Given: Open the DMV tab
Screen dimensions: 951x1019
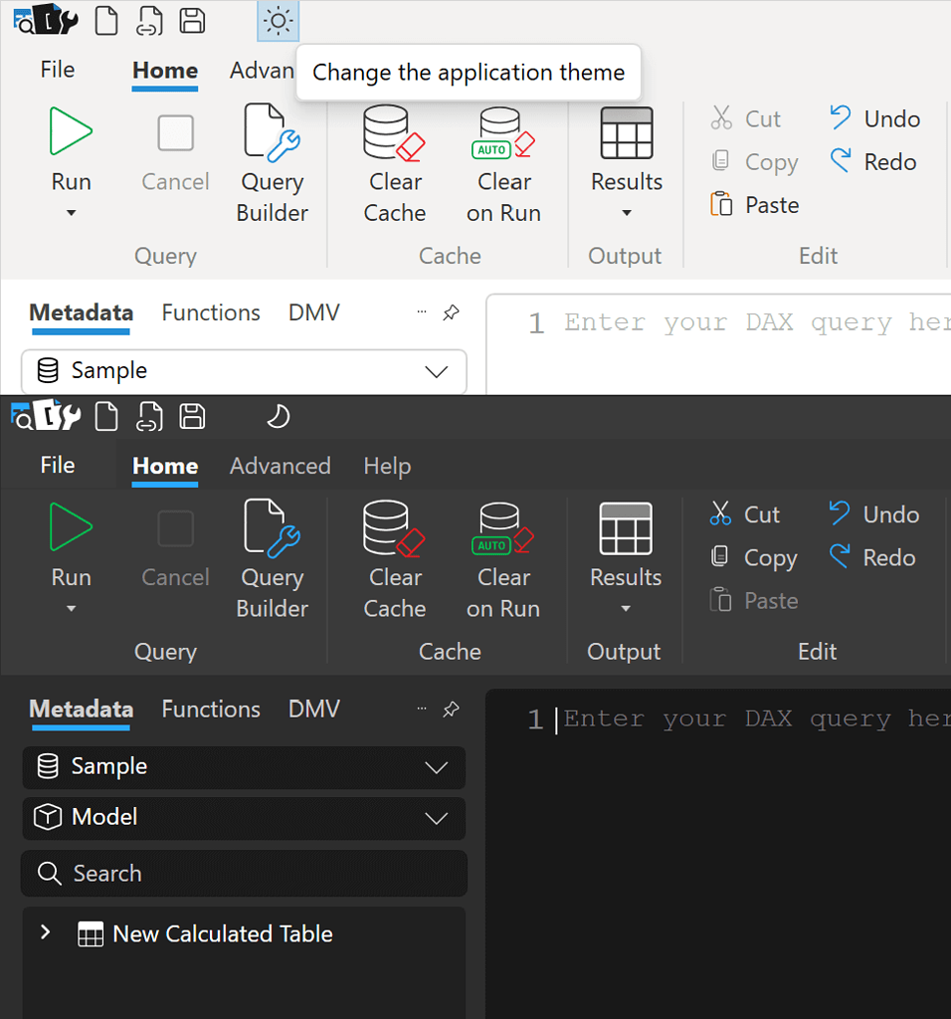Looking at the screenshot, I should click(313, 311).
